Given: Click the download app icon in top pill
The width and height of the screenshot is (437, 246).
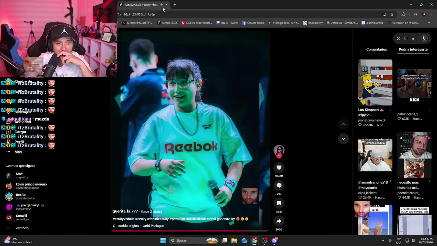Looking at the screenshot, I should (x=413, y=39).
